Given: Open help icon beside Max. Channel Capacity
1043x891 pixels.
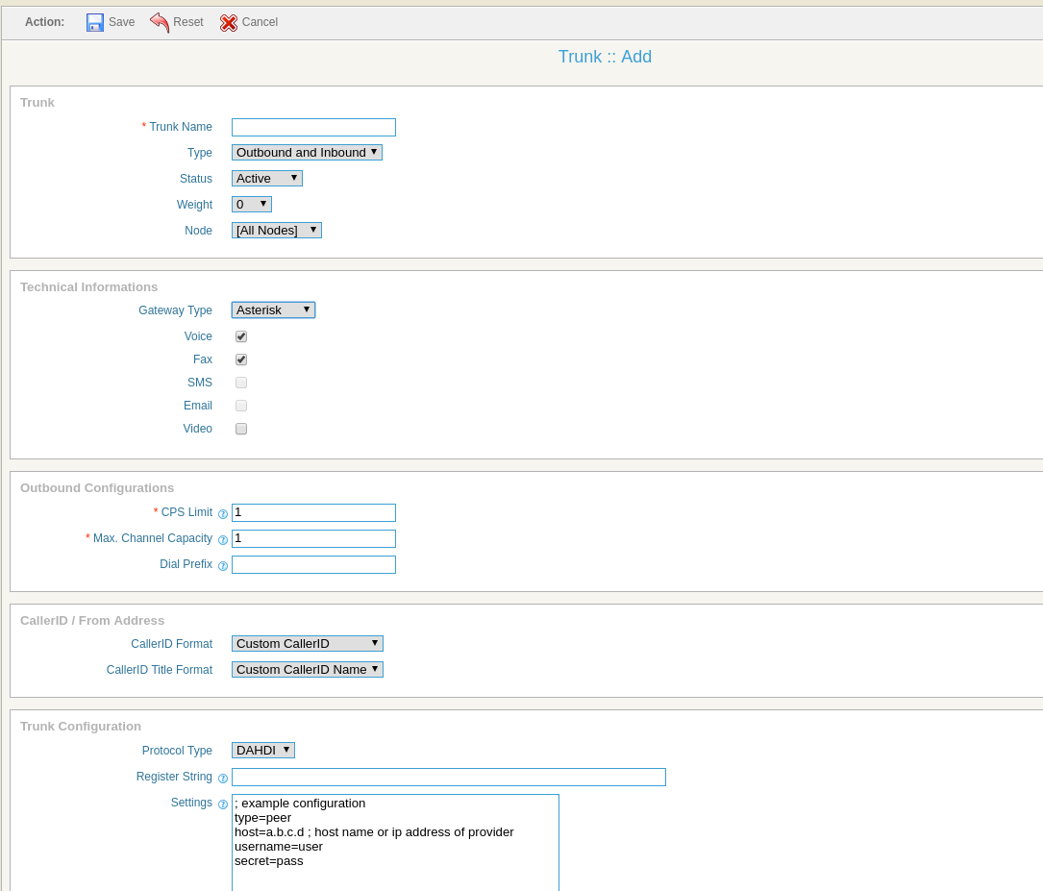Looking at the screenshot, I should [x=223, y=540].
